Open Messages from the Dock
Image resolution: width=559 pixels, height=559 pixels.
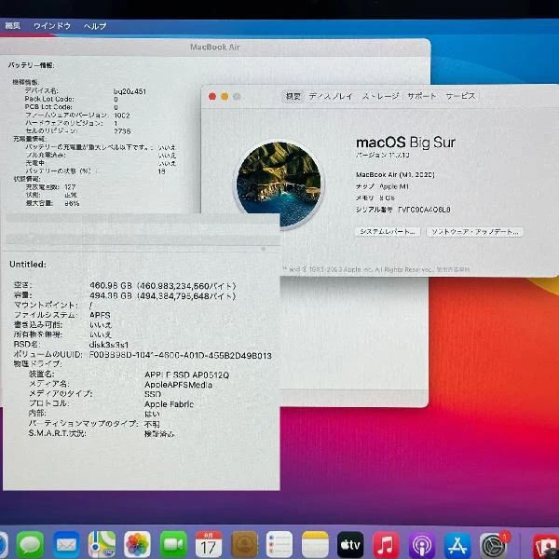[x=30, y=544]
